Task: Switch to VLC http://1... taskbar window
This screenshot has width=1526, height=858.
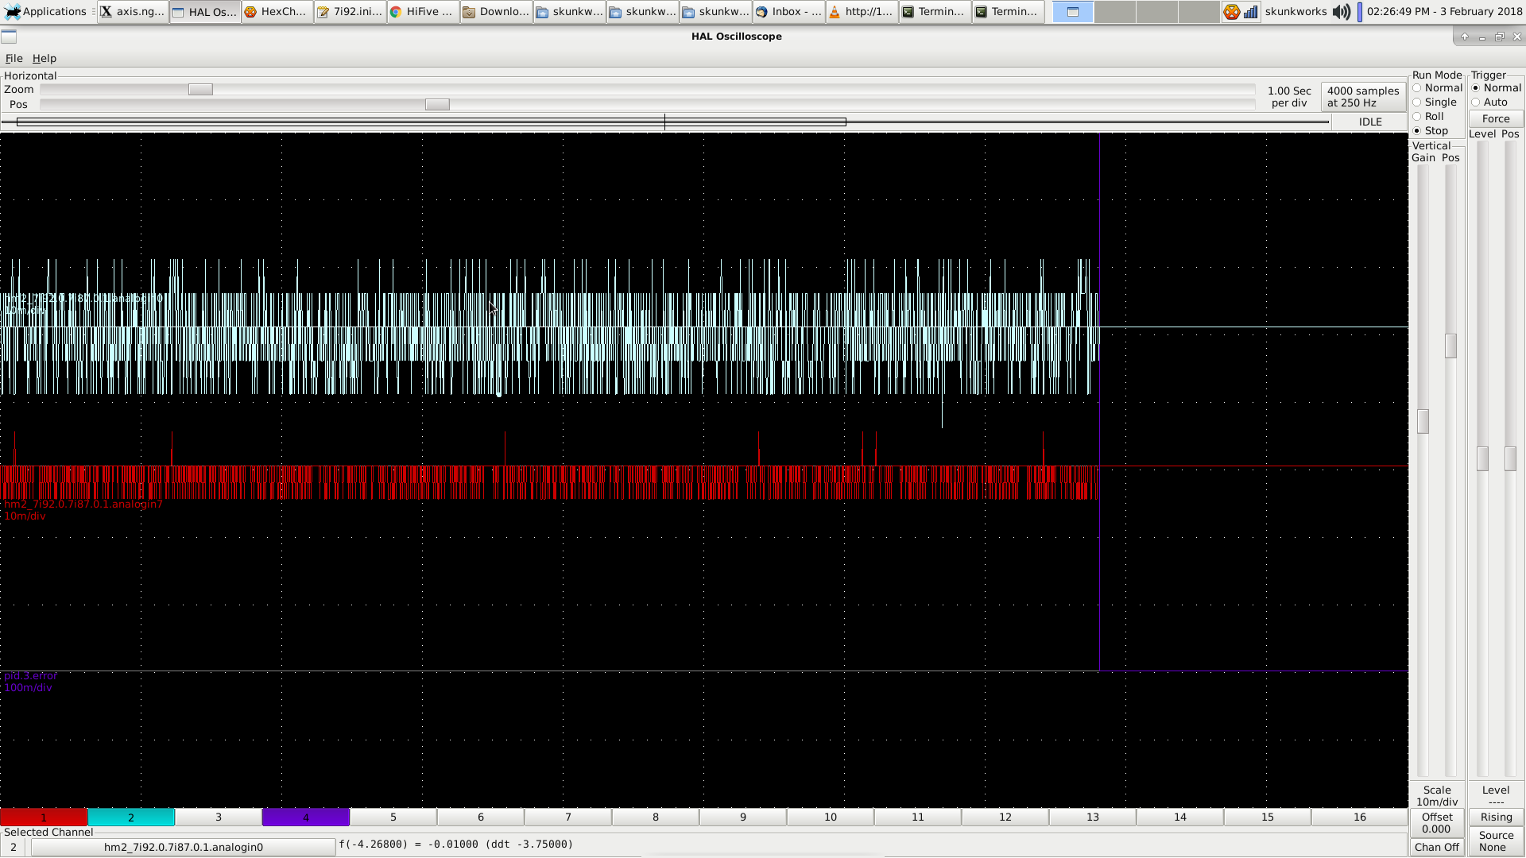Action: 862,12
